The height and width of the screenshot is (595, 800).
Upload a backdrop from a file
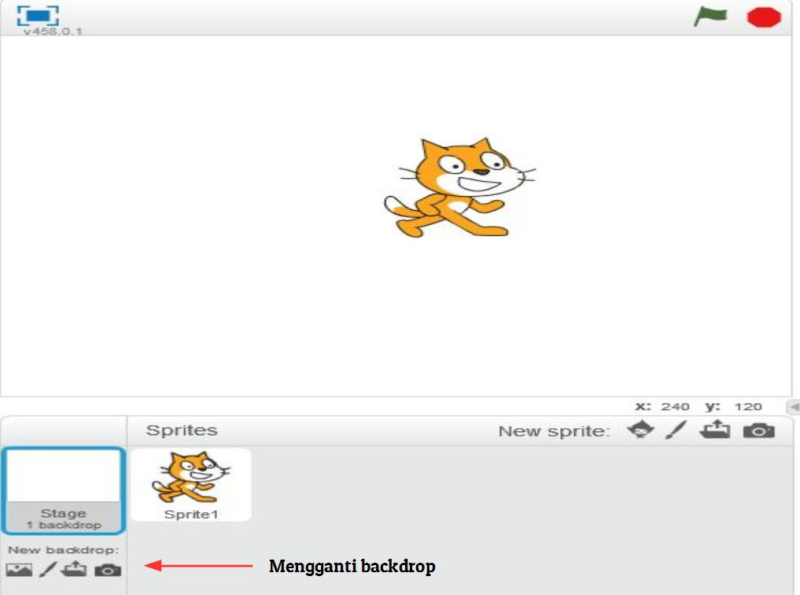coord(75,568)
